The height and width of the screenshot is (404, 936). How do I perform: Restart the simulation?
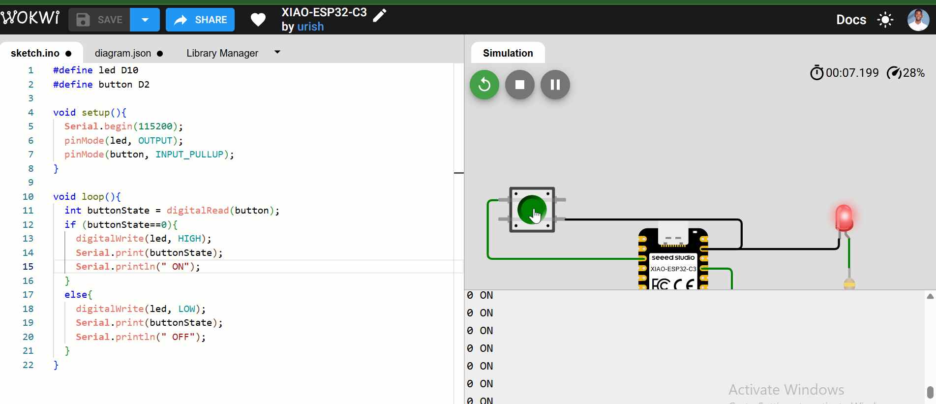tap(484, 85)
